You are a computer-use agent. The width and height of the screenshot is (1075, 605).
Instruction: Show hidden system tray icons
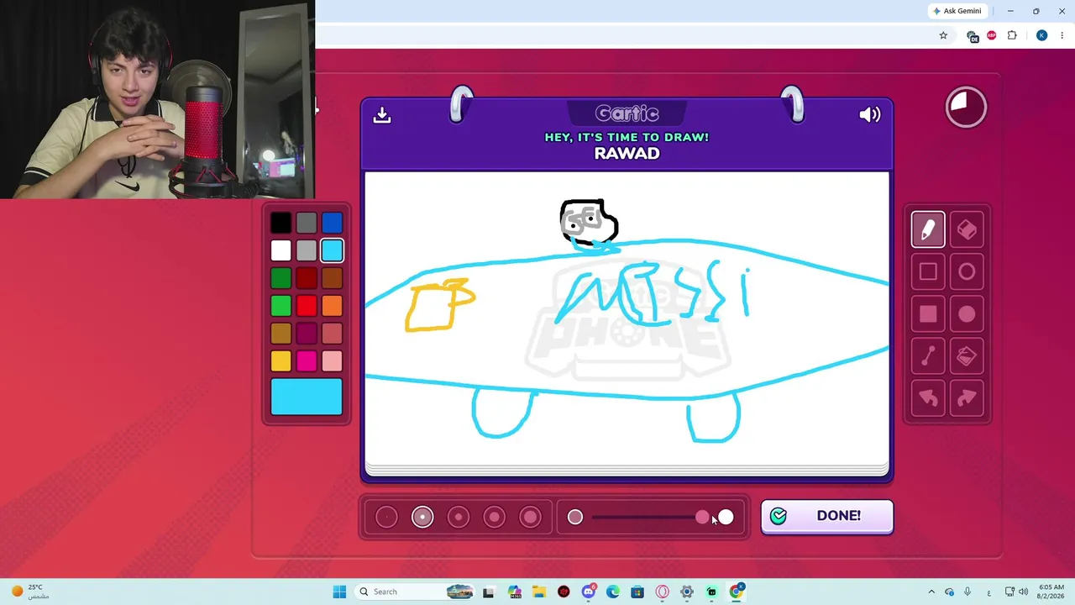[931, 592]
